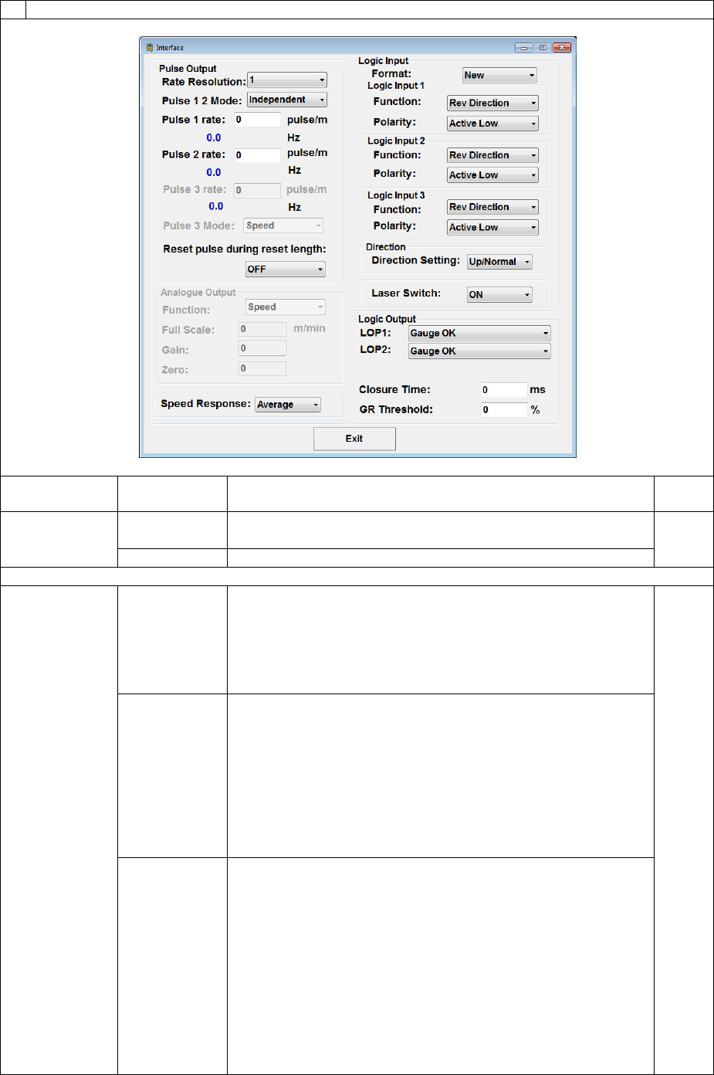Screen dimensions: 714x1075
Task: Click the Pulse 3 '0.0' Hz value
Action: (x=216, y=207)
